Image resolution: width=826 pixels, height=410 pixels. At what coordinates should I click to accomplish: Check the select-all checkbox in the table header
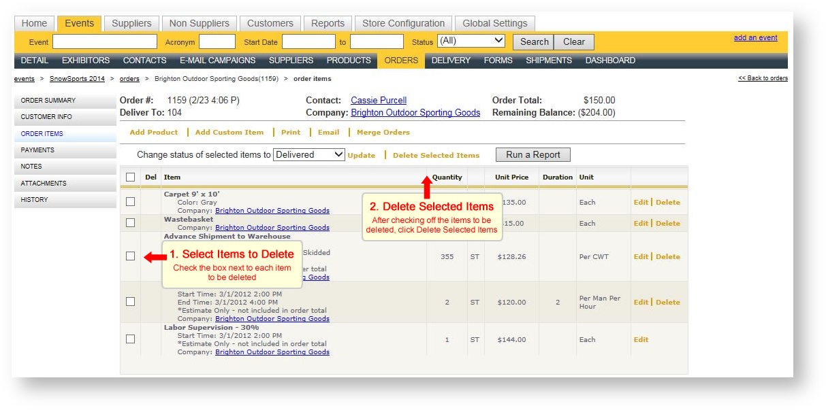pyautogui.click(x=129, y=177)
